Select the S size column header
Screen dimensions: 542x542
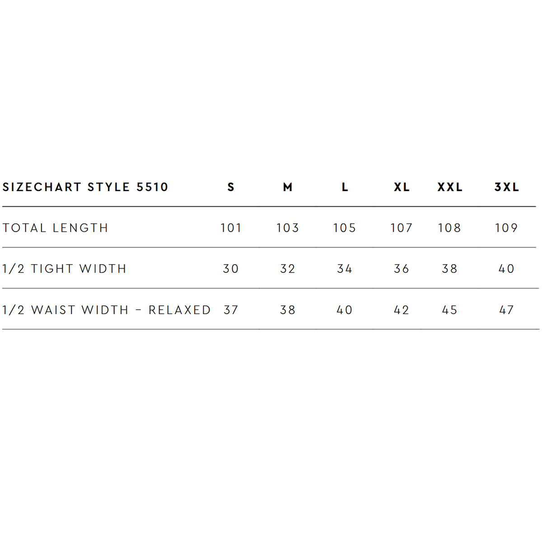coord(231,187)
